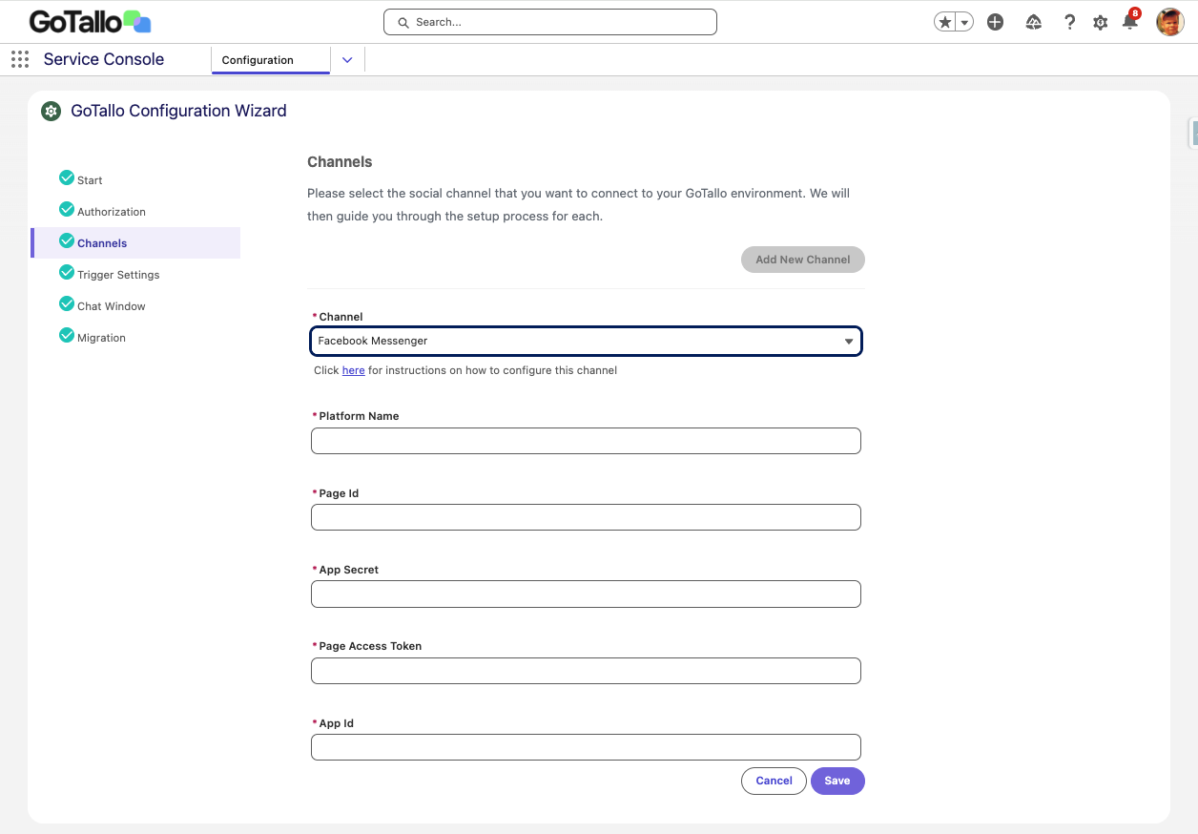
Task: Click the Cancel button
Action: point(774,781)
